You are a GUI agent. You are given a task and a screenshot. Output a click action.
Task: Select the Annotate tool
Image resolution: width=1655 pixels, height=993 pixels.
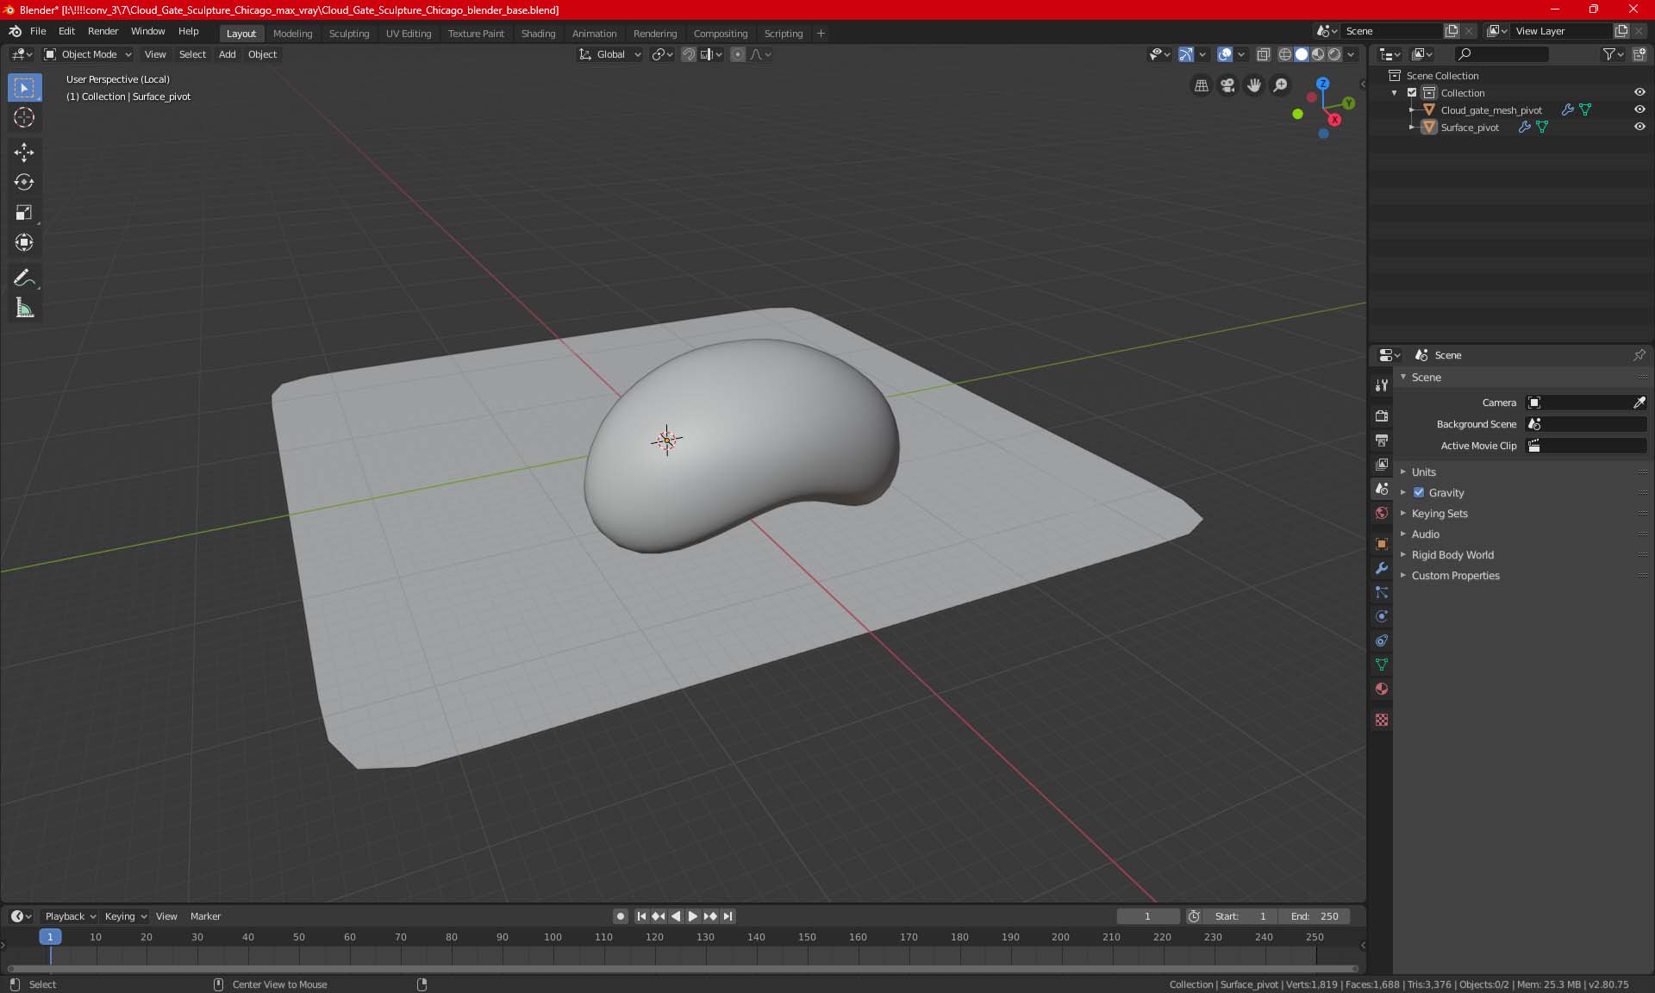click(x=24, y=278)
